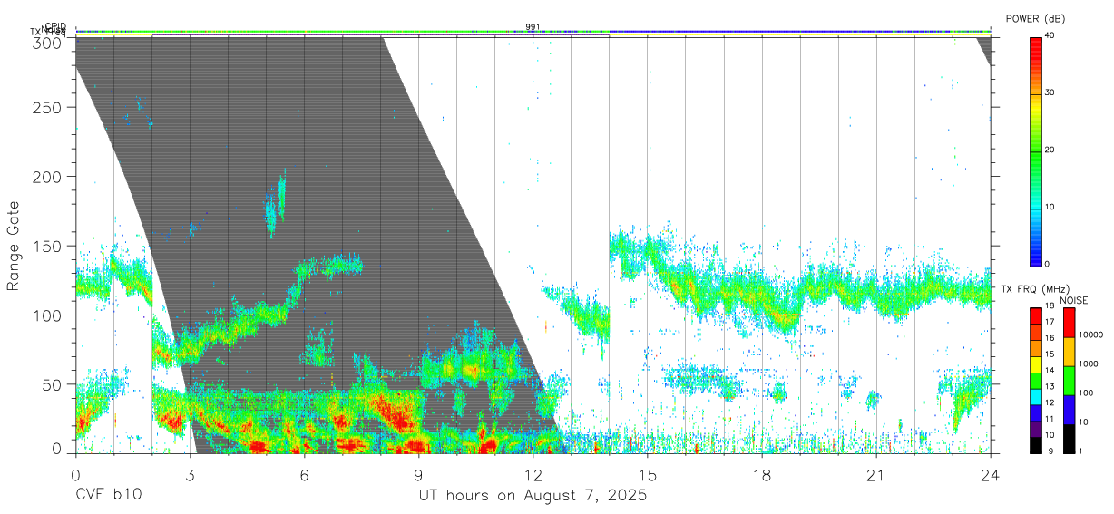This screenshot has height=514, width=1114.
Task: Click the 30 label on the power scale
Action: pyautogui.click(x=1051, y=92)
